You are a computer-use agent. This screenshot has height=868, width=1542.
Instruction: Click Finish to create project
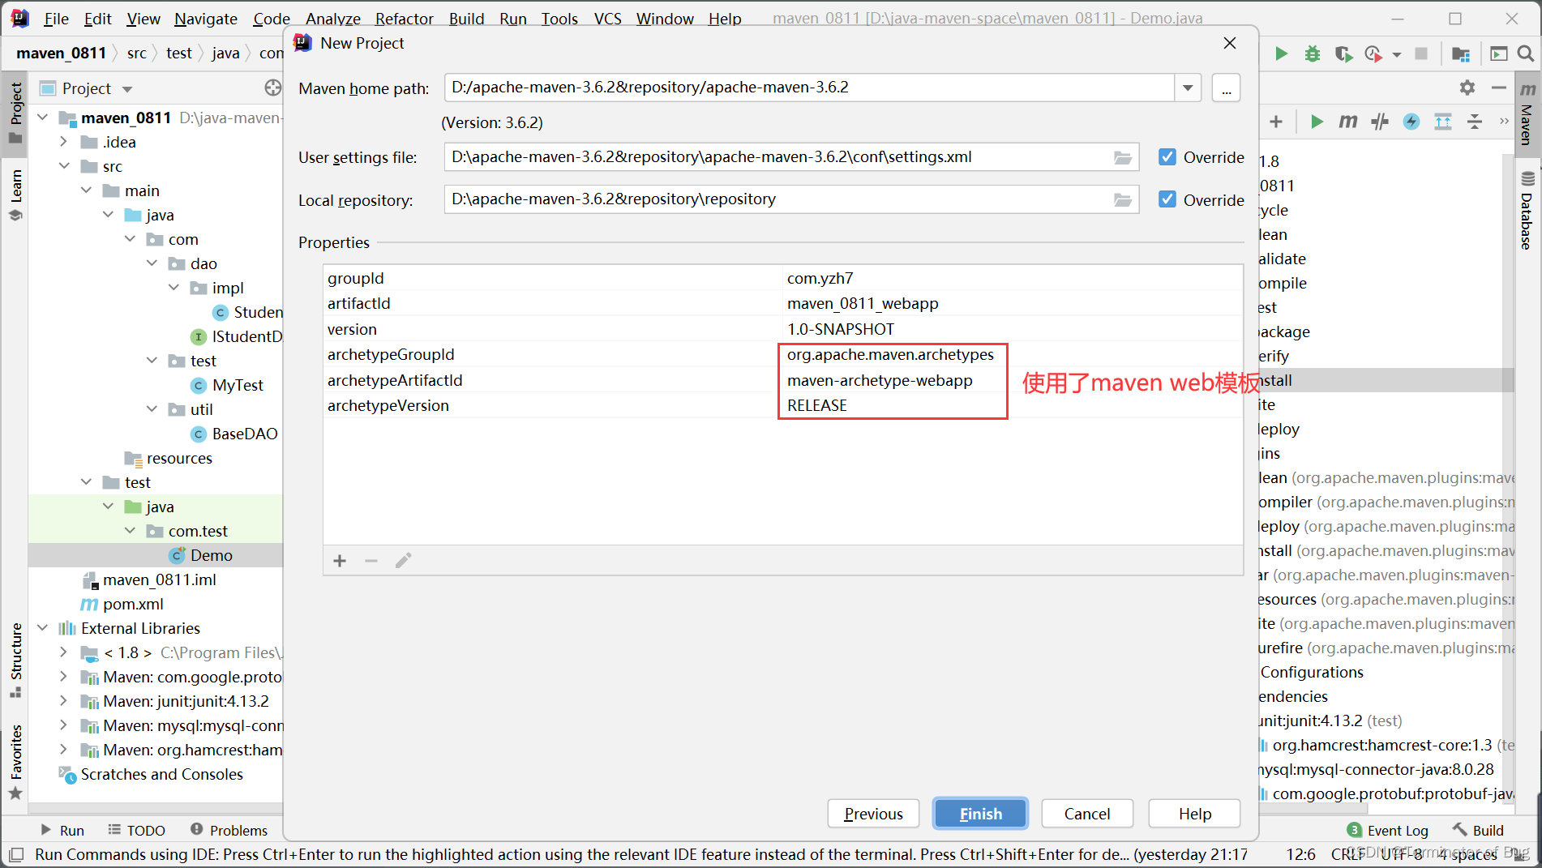click(980, 814)
